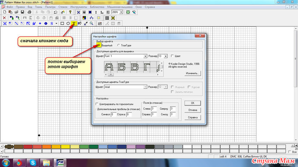Viewport: 298px width, 167px height.
Task: Open the multicolor palette squares icon
Action: 84,18
